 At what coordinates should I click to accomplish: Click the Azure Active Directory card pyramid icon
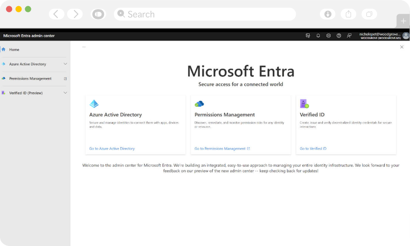click(x=94, y=104)
